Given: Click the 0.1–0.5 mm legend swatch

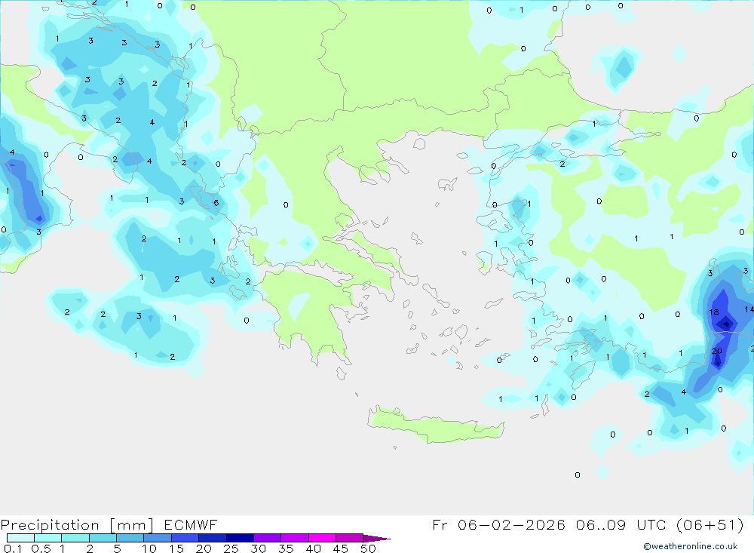Looking at the screenshot, I should pos(20,538).
